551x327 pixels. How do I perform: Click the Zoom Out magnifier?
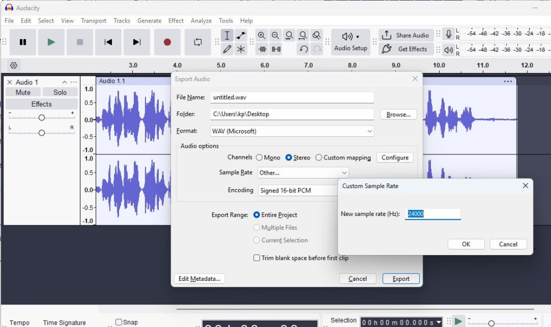tap(275, 35)
